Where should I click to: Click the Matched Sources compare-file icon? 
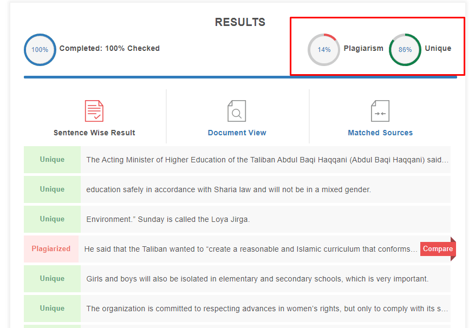380,111
